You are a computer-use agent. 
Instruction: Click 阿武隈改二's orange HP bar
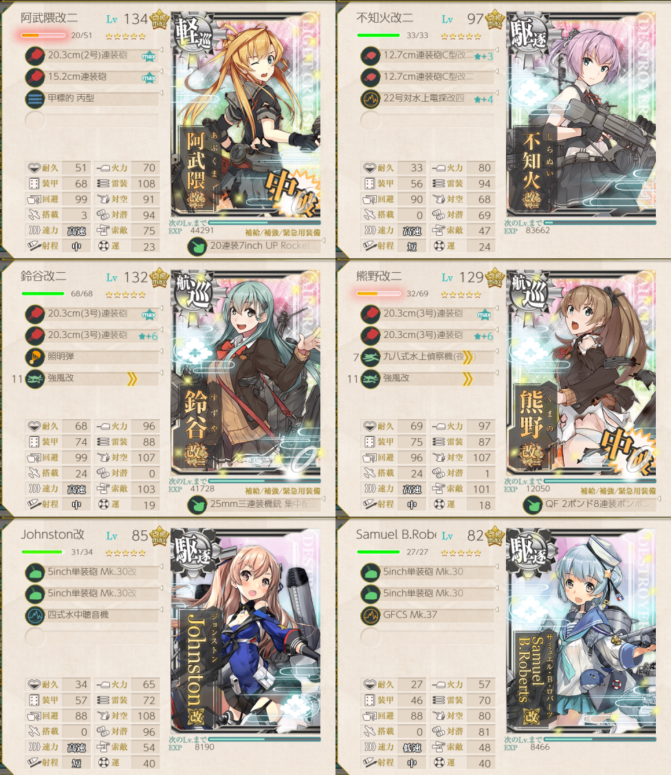(x=43, y=36)
